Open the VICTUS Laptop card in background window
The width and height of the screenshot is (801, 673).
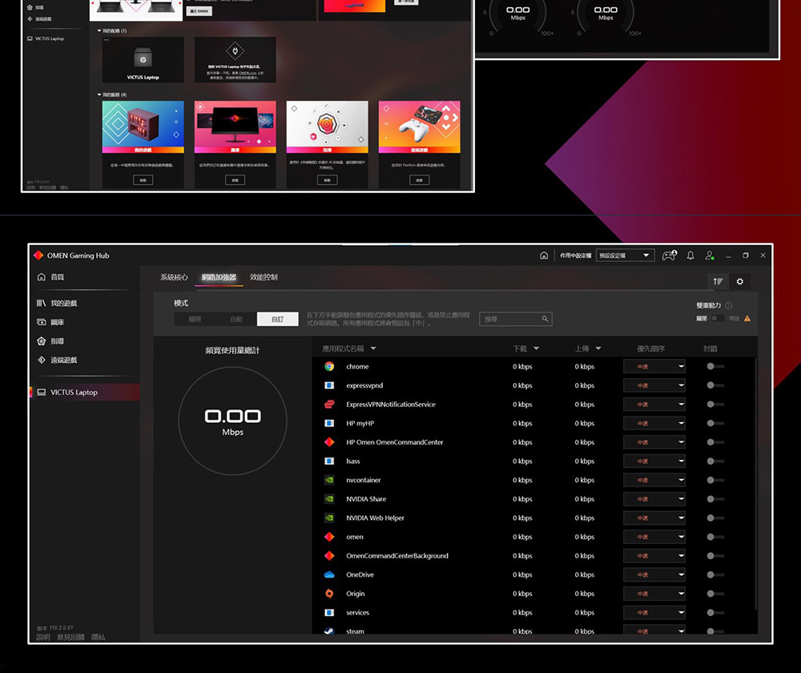click(143, 60)
